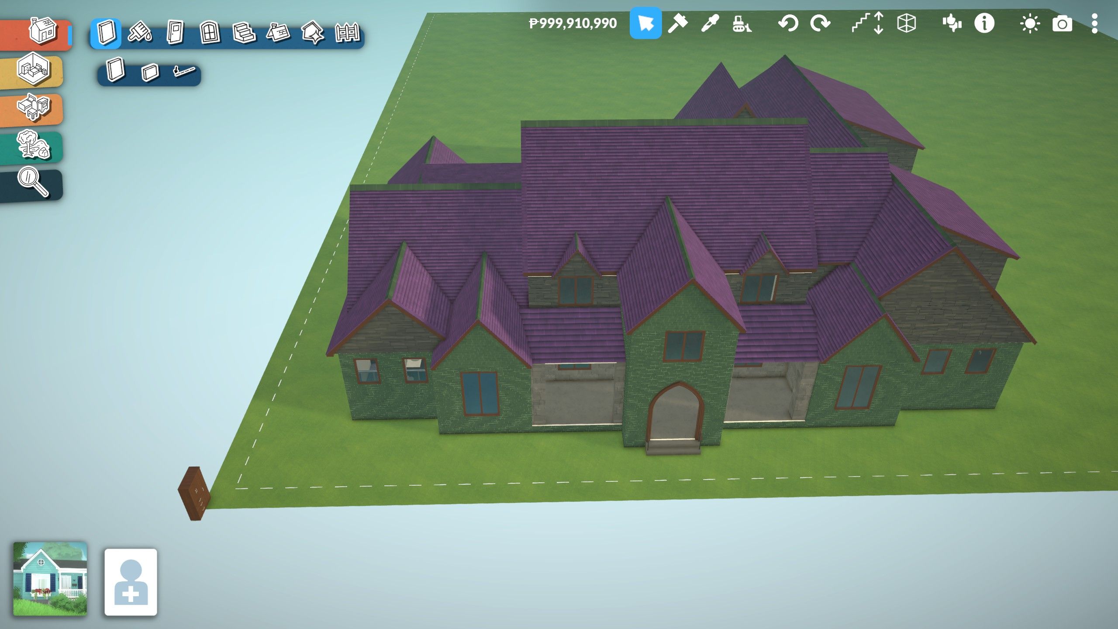This screenshot has height=629, width=1118.
Task: Change floor level with stairs arrows
Action: pos(868,23)
